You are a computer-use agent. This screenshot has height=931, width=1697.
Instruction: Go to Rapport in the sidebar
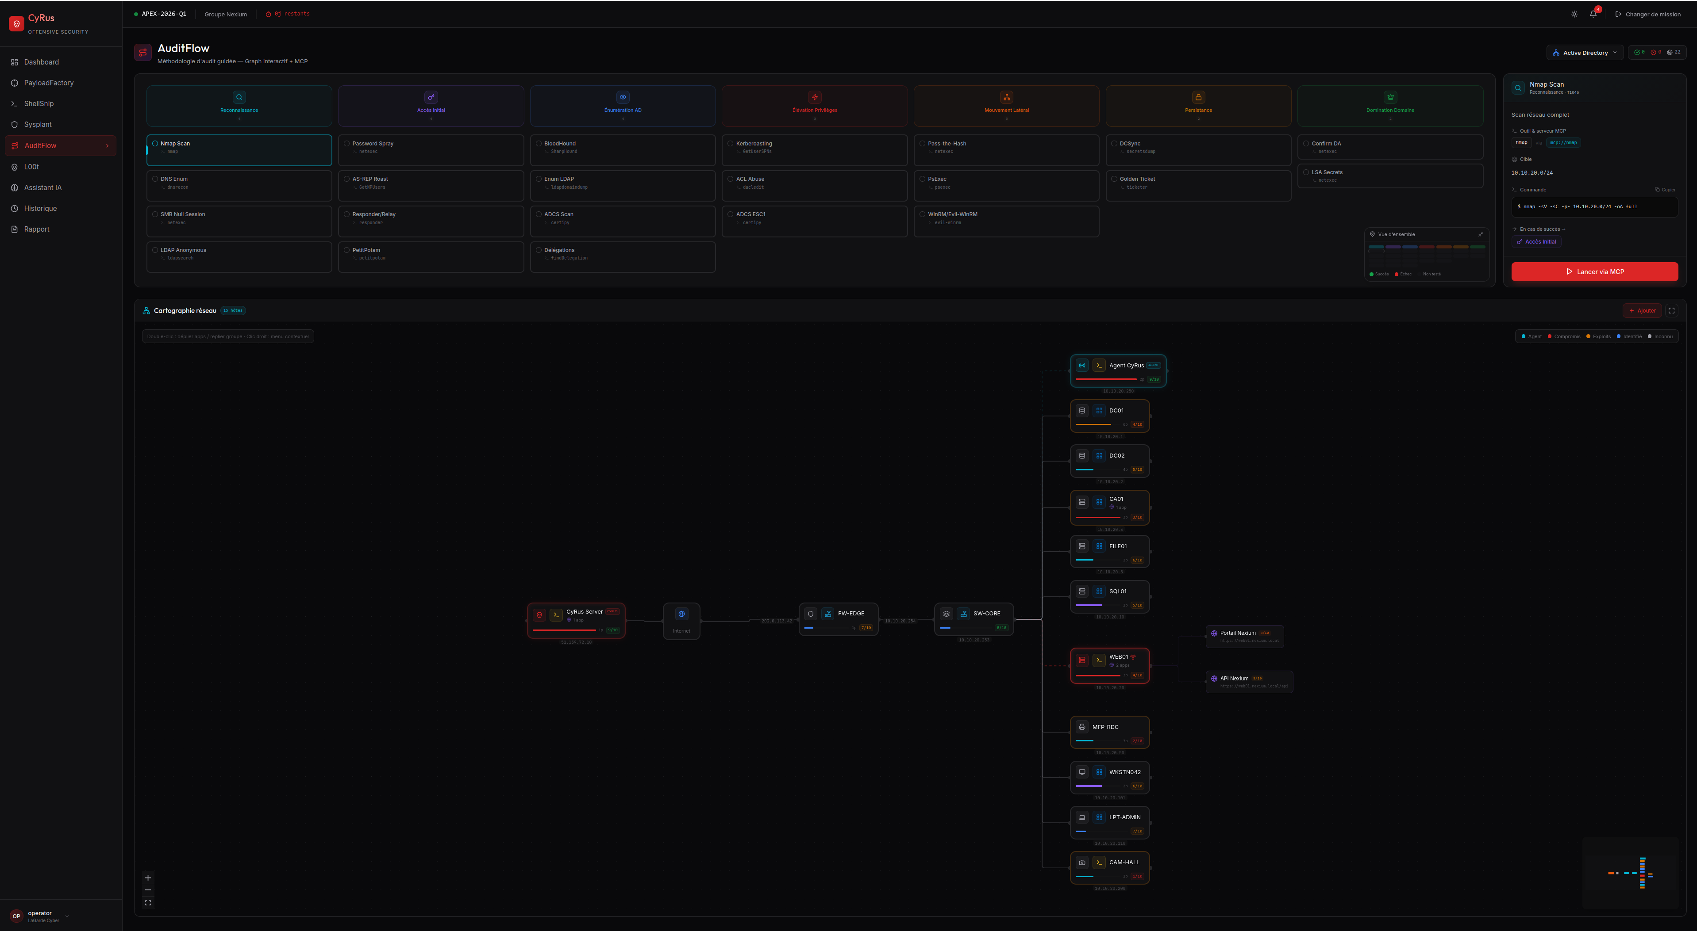[x=36, y=229]
